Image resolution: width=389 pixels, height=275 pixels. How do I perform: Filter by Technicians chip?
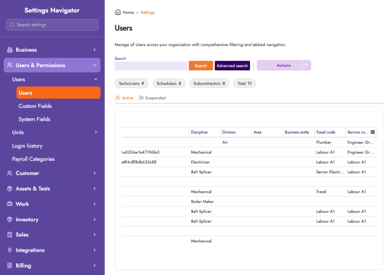tap(132, 83)
